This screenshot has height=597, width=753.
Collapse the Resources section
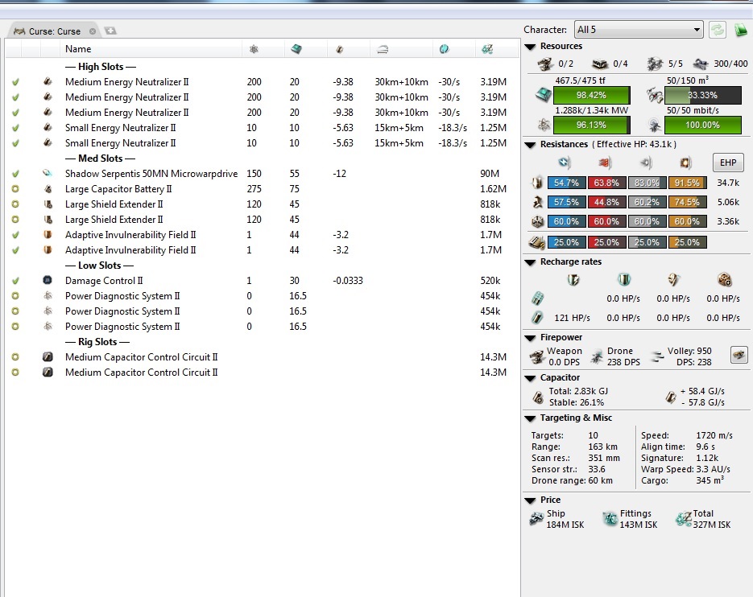(530, 47)
